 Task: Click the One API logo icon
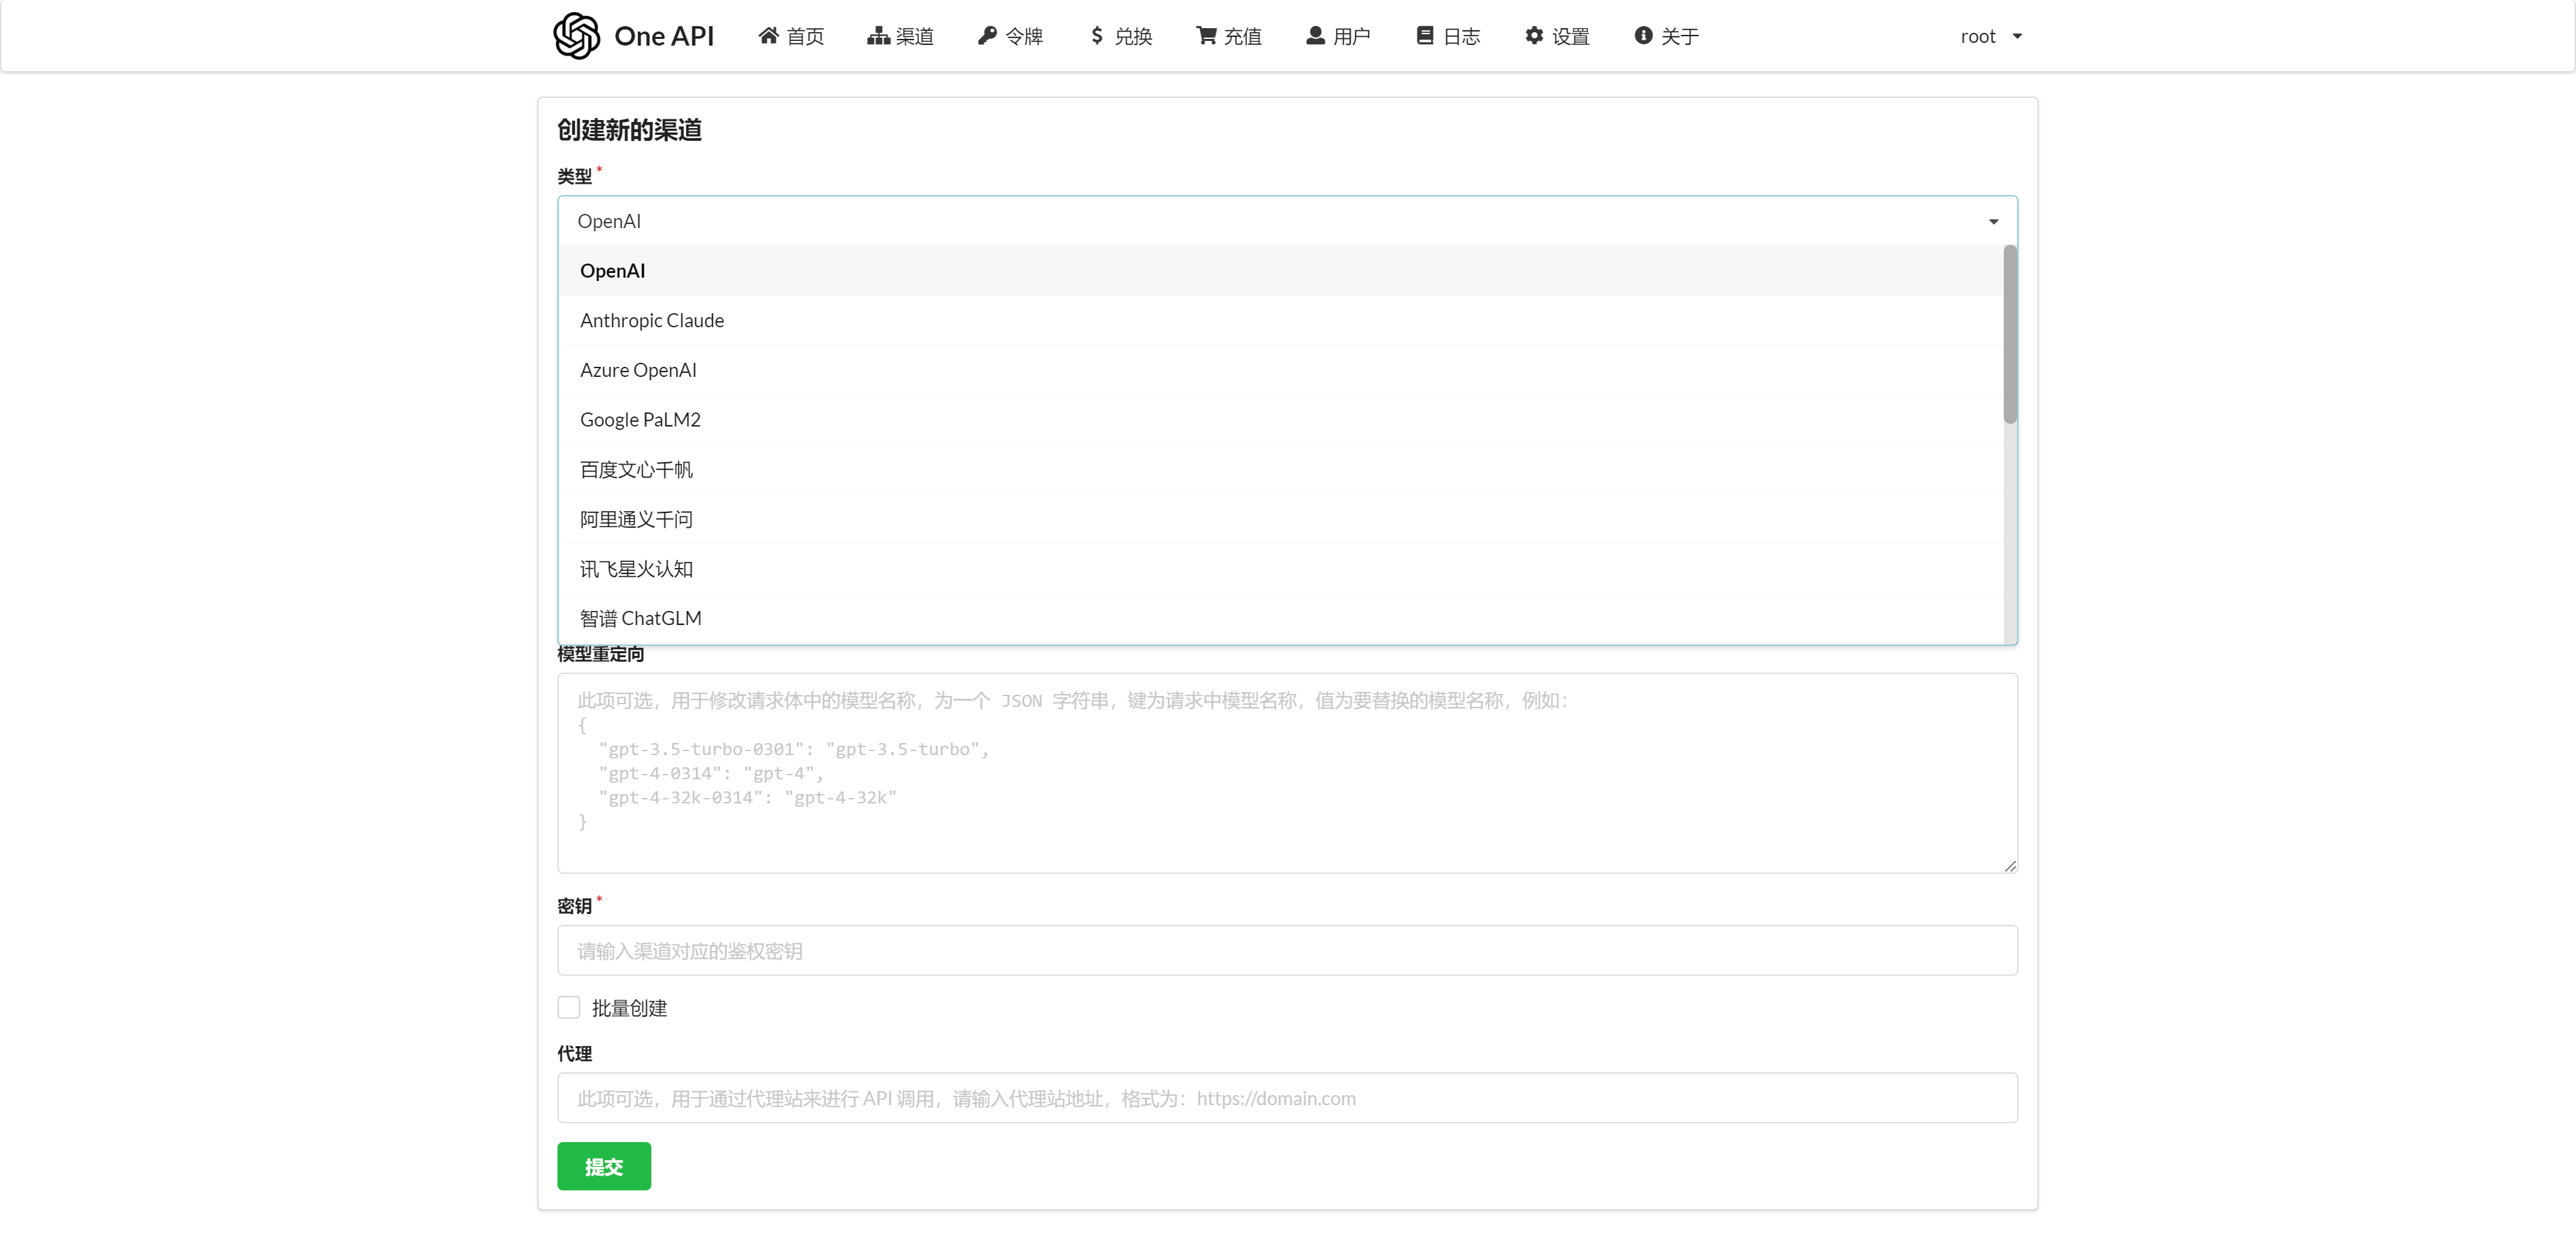click(x=577, y=36)
